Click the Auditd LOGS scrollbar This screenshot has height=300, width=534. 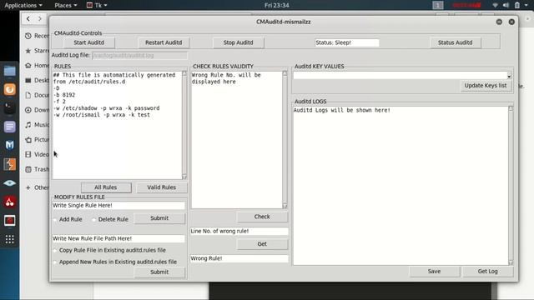[x=511, y=186]
